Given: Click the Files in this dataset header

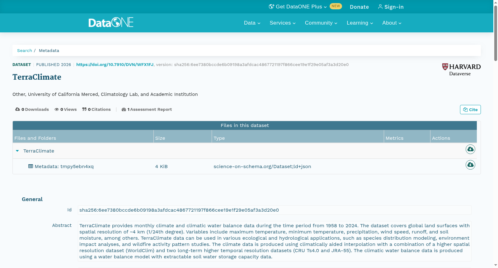Looking at the screenshot, I should [x=245, y=125].
